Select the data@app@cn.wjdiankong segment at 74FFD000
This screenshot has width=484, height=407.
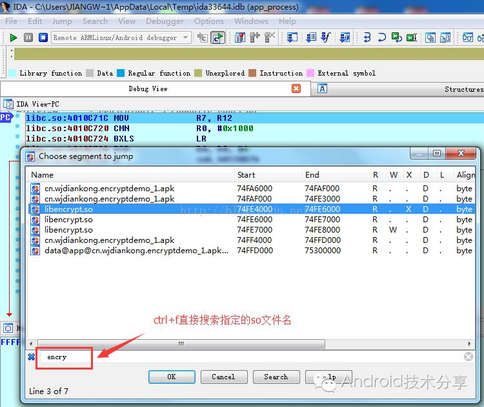click(252, 250)
